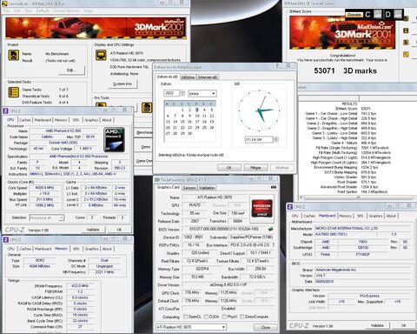Click the System Info button in 3DMark

point(122,83)
